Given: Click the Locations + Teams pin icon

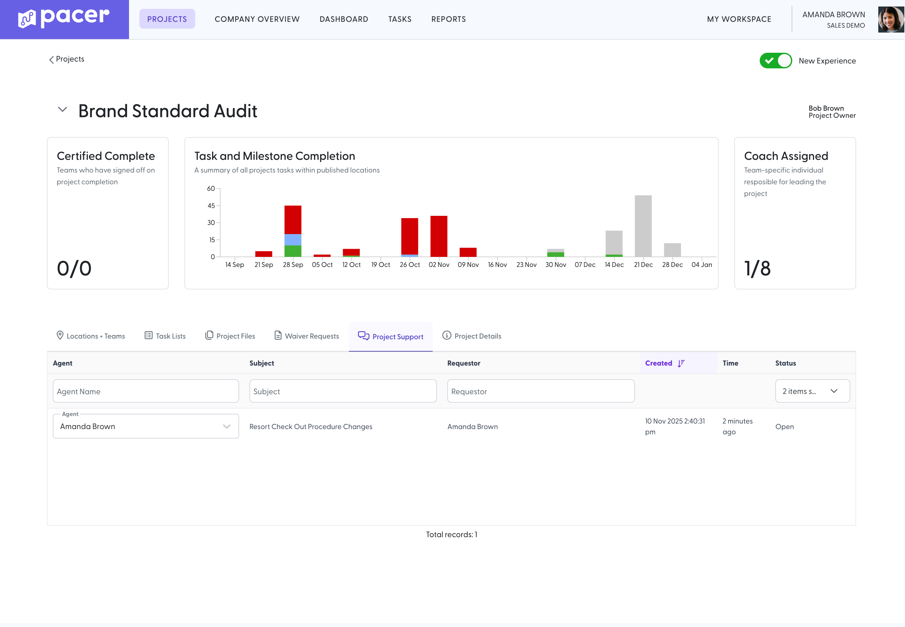Looking at the screenshot, I should [60, 335].
